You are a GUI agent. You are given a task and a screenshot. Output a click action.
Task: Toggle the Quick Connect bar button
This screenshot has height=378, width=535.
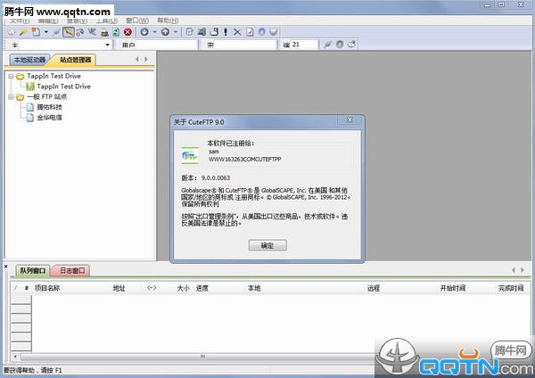69,32
